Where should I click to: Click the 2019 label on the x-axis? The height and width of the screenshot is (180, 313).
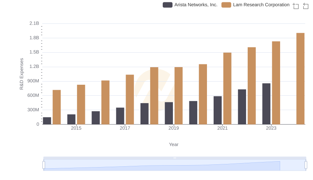174,128
